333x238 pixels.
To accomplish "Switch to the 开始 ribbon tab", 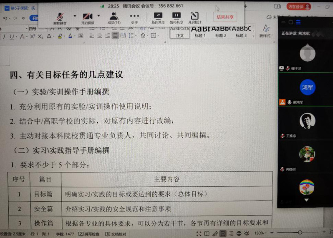I will [x=35, y=18].
